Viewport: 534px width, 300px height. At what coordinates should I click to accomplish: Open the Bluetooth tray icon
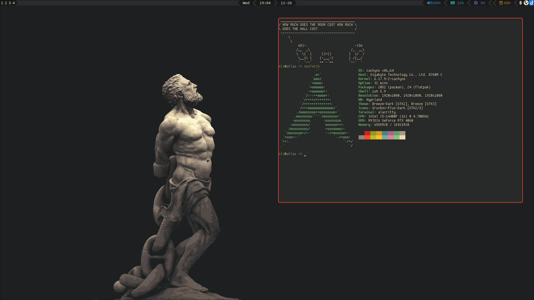click(520, 3)
